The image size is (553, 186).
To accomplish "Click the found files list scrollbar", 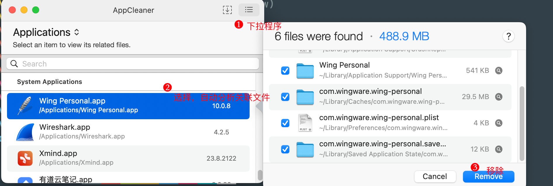I will [x=522, y=124].
